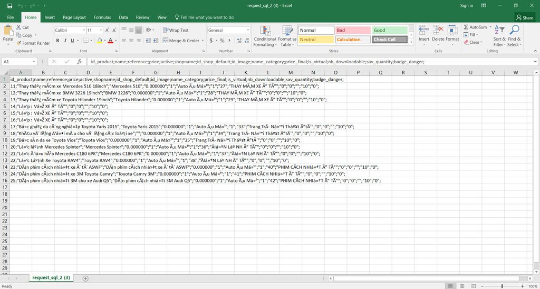
Task: Click the Format Painter icon
Action: [19, 43]
